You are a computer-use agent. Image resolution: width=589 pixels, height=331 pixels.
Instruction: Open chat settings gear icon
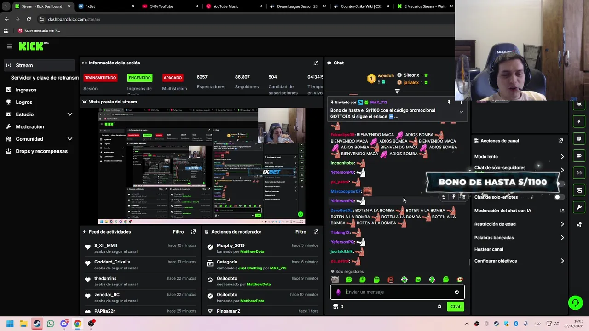pyautogui.click(x=439, y=307)
